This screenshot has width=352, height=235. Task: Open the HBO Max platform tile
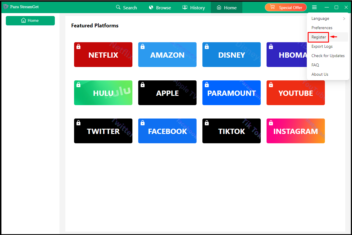pos(287,55)
